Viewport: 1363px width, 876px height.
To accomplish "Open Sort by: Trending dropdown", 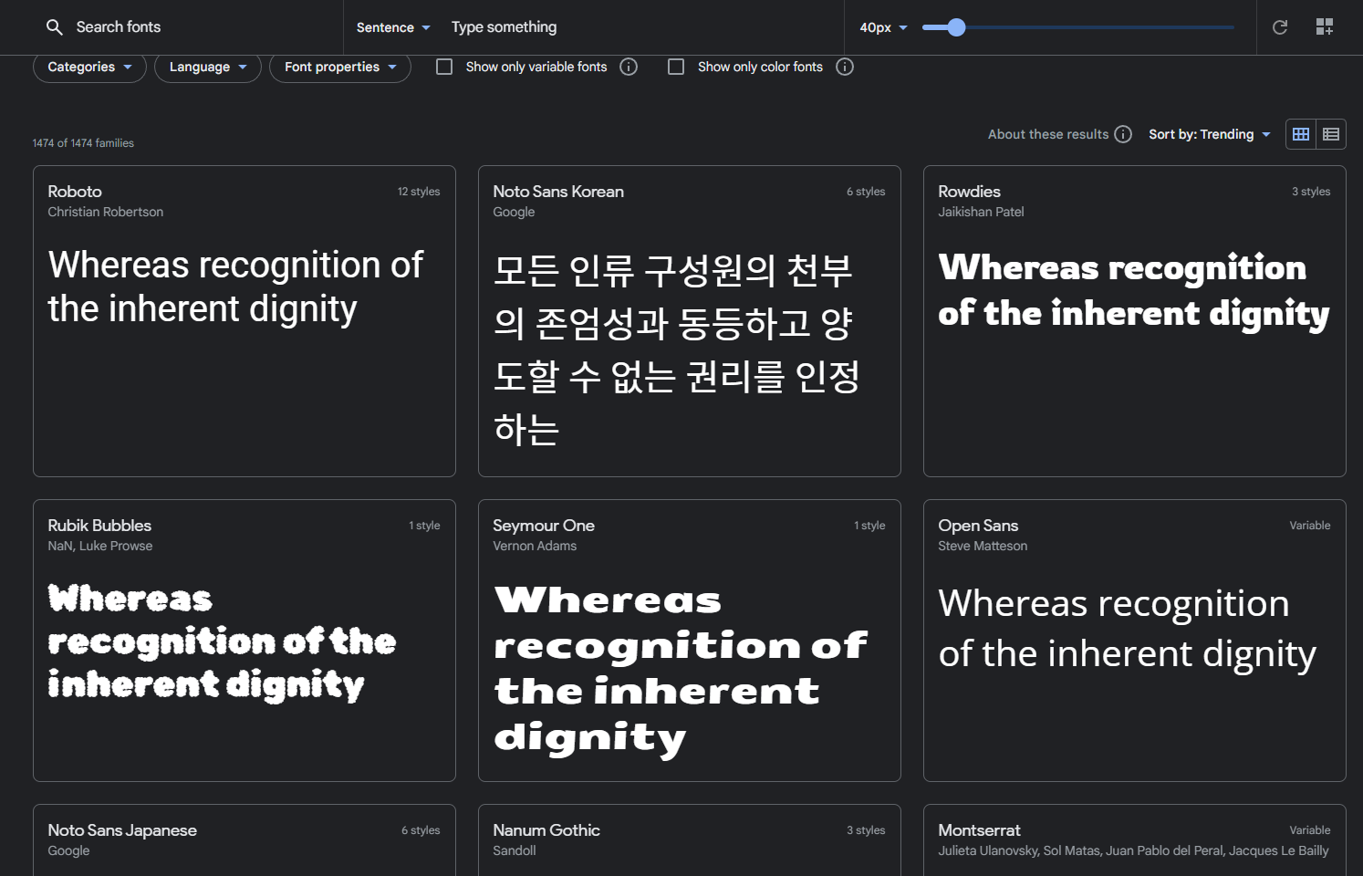I will (1210, 134).
